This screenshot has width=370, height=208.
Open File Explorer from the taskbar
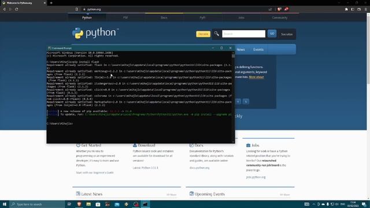click(x=88, y=204)
